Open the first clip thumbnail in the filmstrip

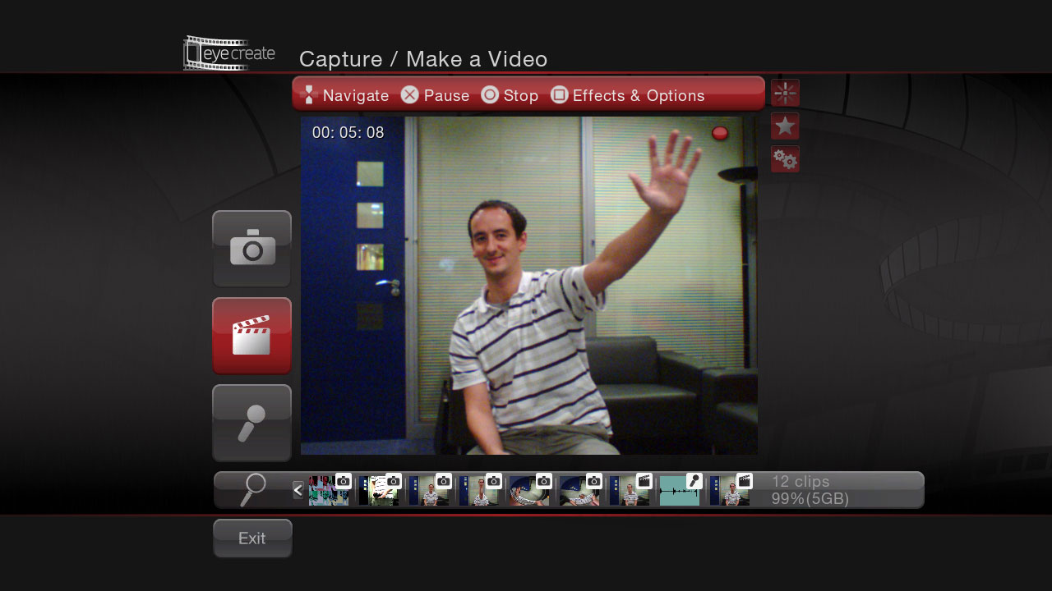click(330, 490)
